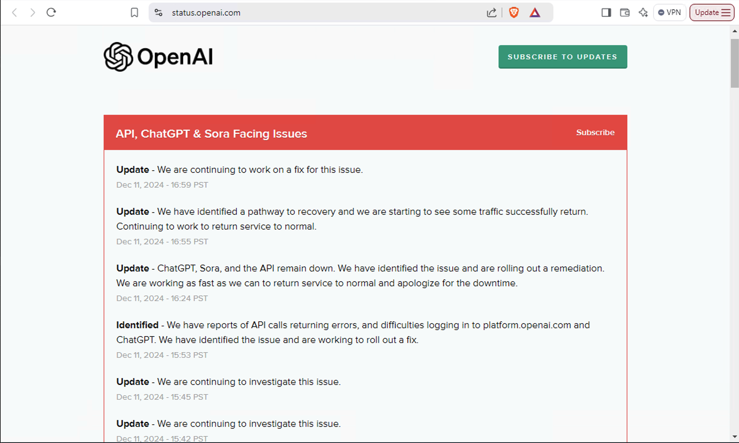Click text 'We have identified a pathway to recovery'
This screenshot has height=443, width=739.
(246, 212)
